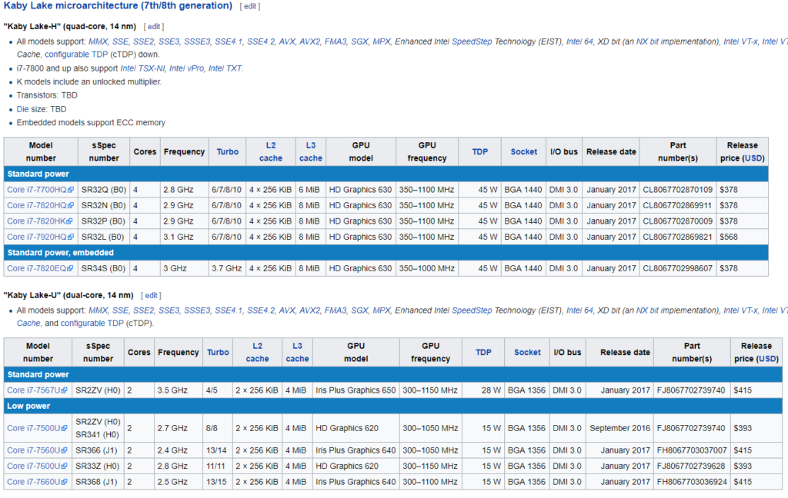This screenshot has height=498, width=788.
Task: Open SpeedStep link in Kaby Lake-H notes
Action: click(x=472, y=41)
